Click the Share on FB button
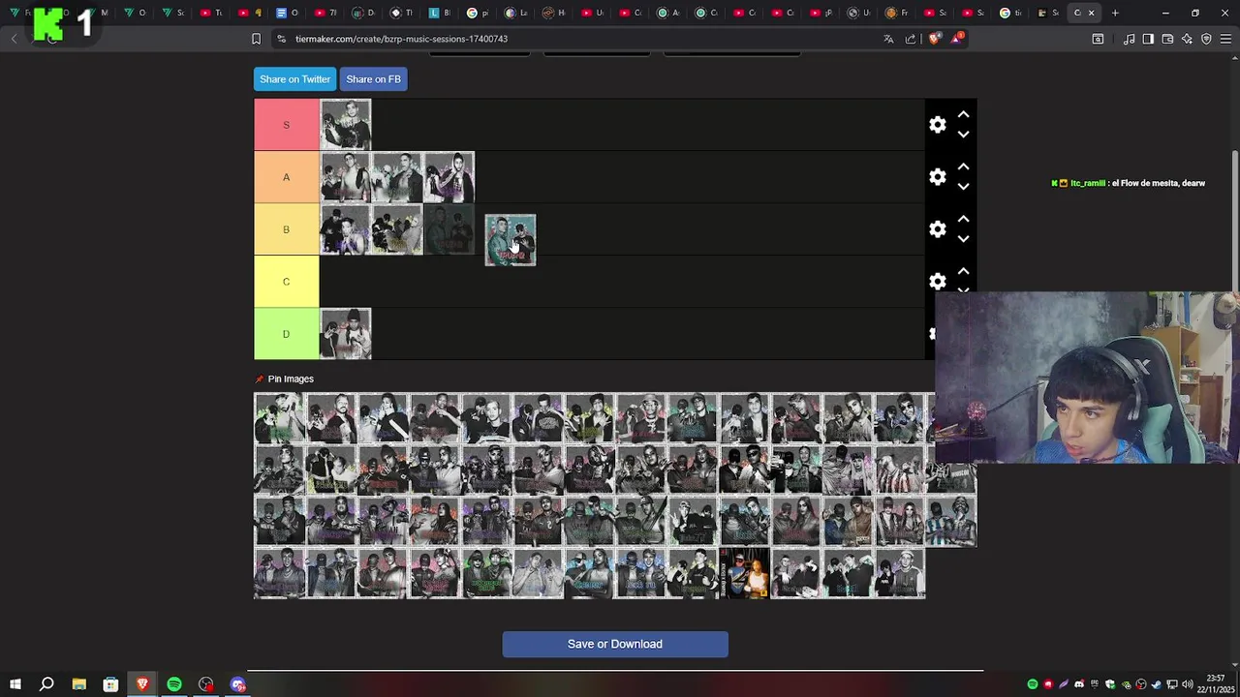Viewport: 1240px width, 697px height. (373, 79)
